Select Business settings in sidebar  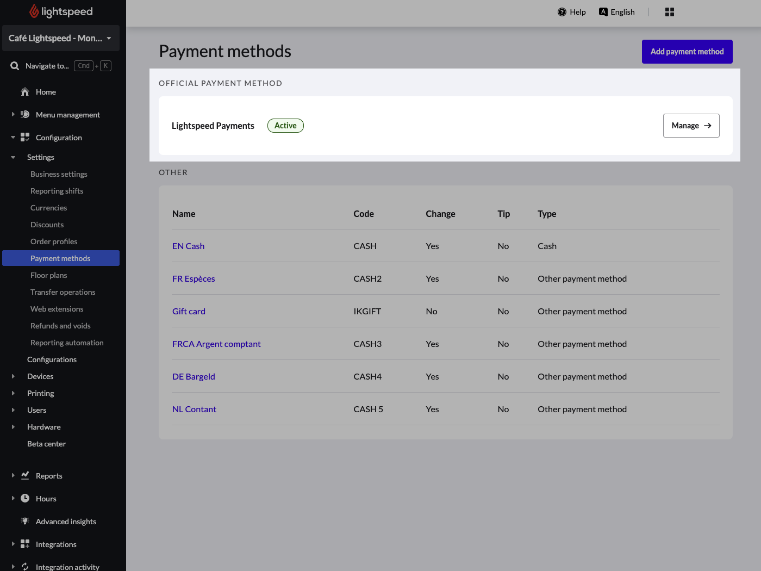59,174
